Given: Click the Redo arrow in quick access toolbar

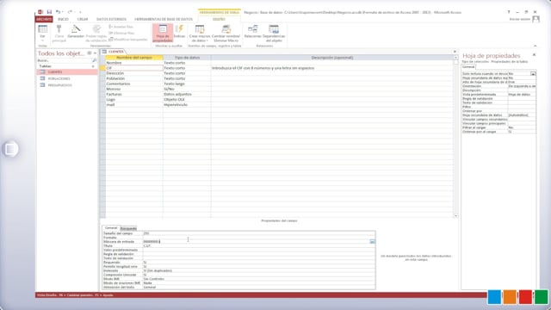Looking at the screenshot, I should [70, 12].
